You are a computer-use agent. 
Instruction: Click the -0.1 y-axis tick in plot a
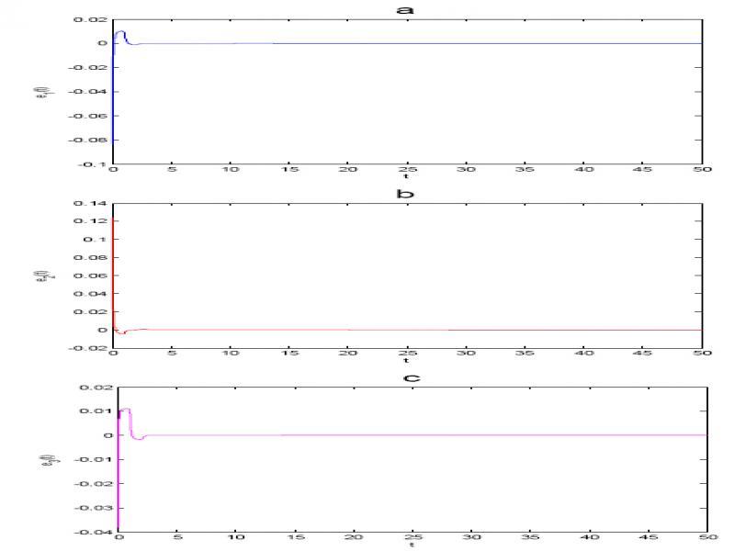point(96,164)
